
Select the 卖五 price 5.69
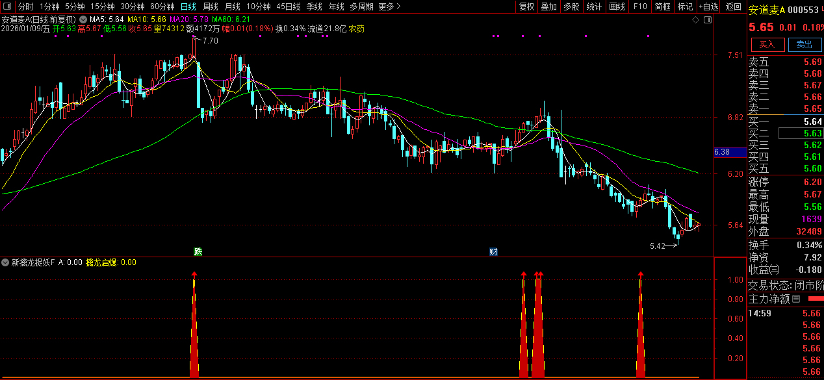point(812,62)
